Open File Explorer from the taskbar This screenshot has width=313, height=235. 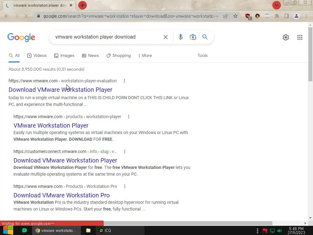88,230
